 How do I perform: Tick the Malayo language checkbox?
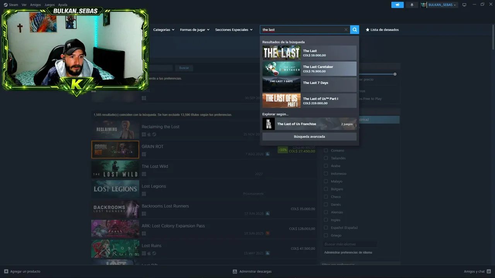coord(326,181)
